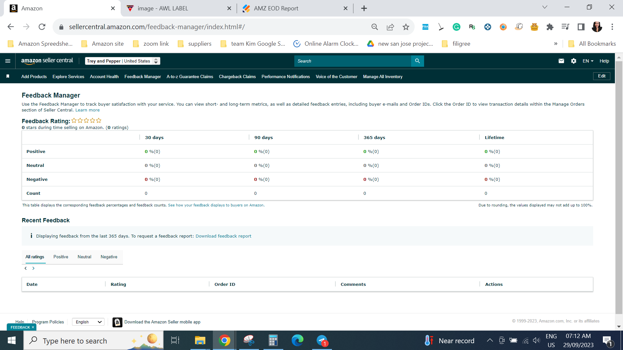
Task: Open the messages envelope icon
Action: coord(561,61)
